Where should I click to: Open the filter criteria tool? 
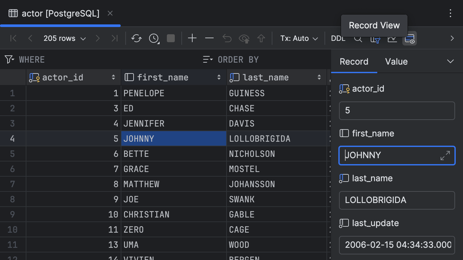click(x=376, y=38)
